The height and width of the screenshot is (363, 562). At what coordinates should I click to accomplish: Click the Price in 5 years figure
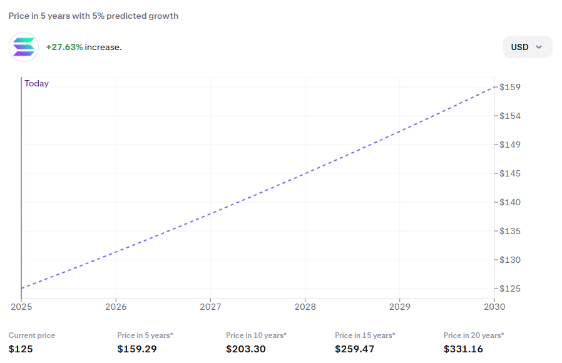point(137,349)
